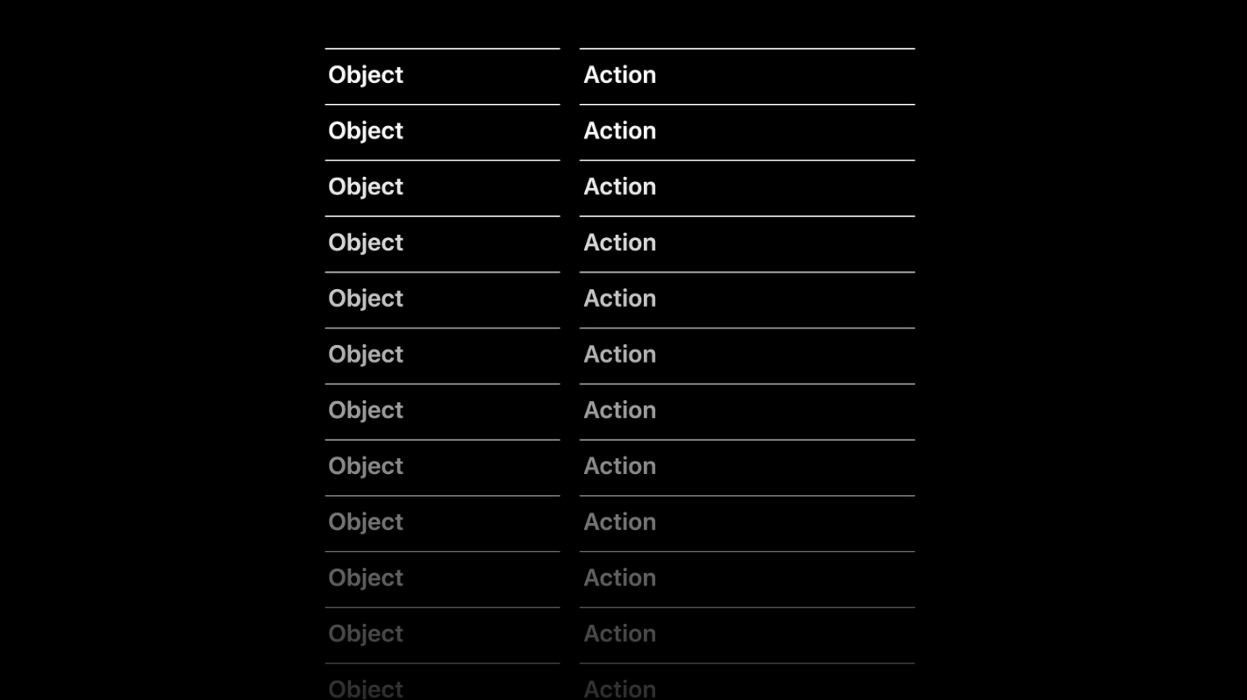Click Object in the third row
The image size is (1247, 700).
(365, 187)
